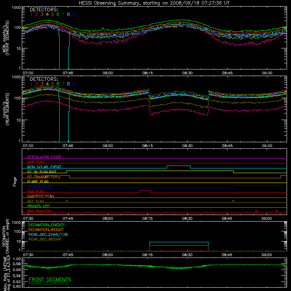Image resolution: width=291 pixels, height=291 pixels.
Task: Click orange detector 3 in rear segments legend
Action: [42, 84]
